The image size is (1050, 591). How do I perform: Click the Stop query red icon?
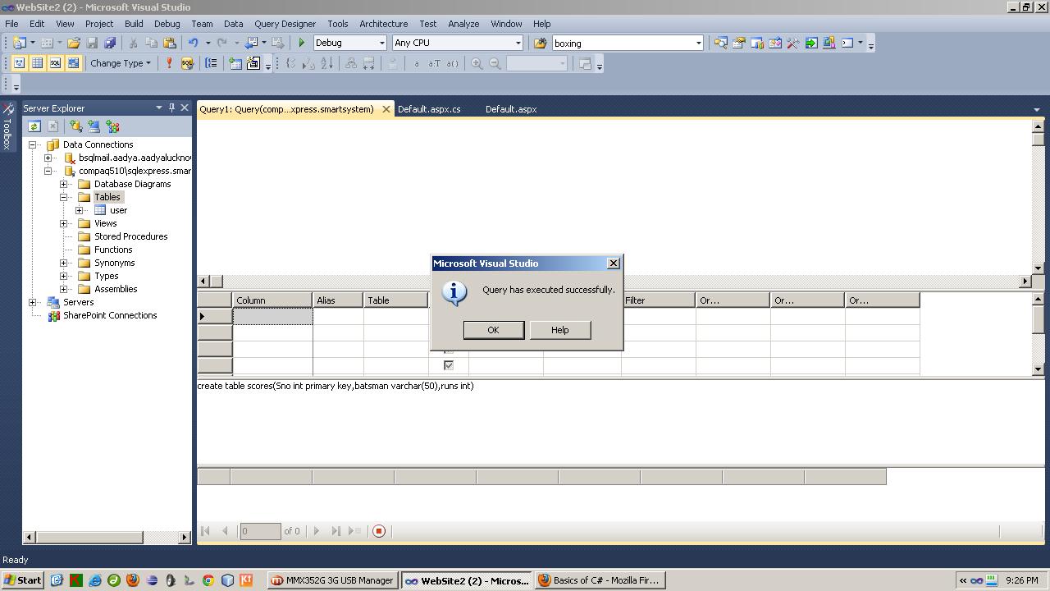[379, 531]
